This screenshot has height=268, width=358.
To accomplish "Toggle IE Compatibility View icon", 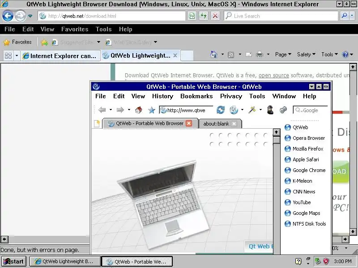I will (x=192, y=16).
